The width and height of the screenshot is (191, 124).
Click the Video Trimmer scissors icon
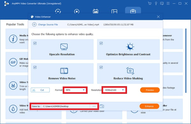pos(13,86)
